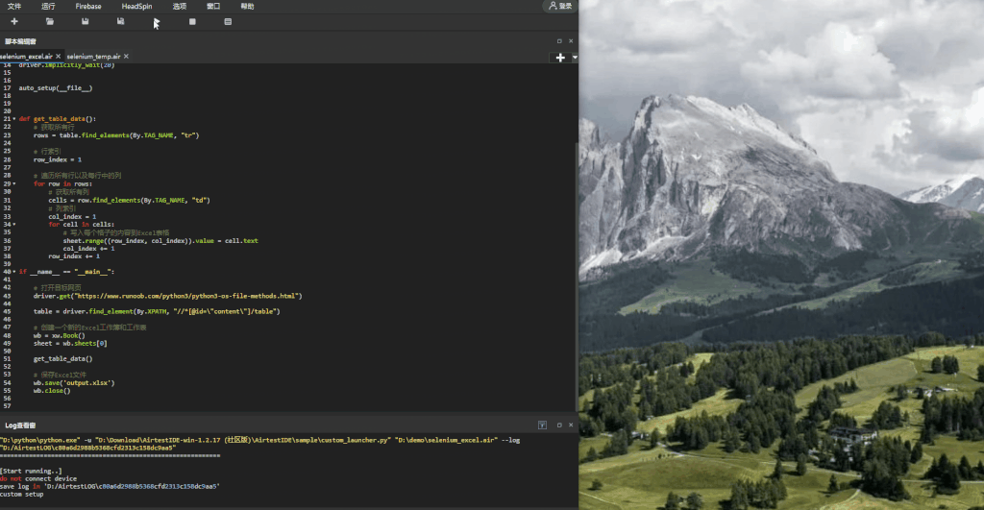Screen dimensions: 984x510
Task: Click the login button with the user icon
Action: pos(560,7)
